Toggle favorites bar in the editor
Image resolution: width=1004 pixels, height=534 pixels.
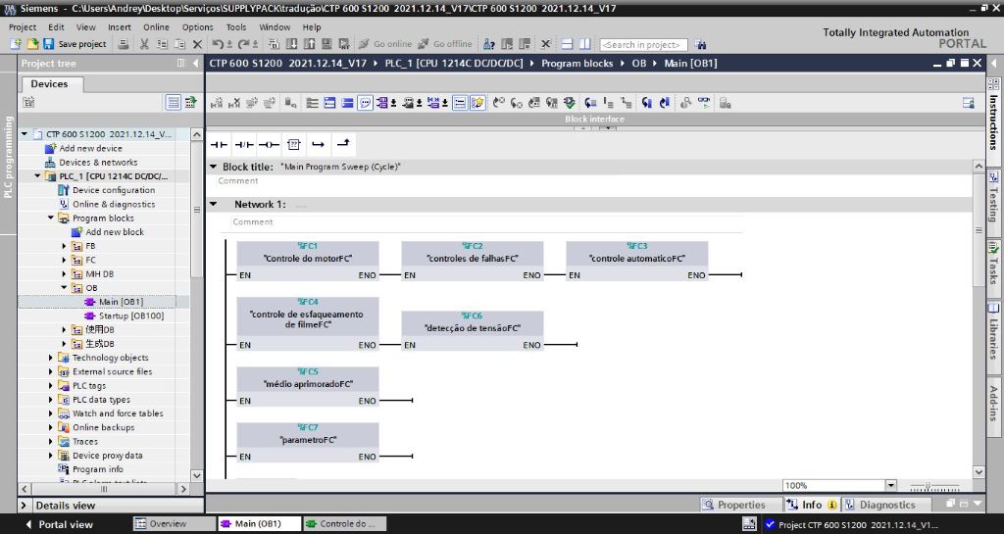click(477, 103)
